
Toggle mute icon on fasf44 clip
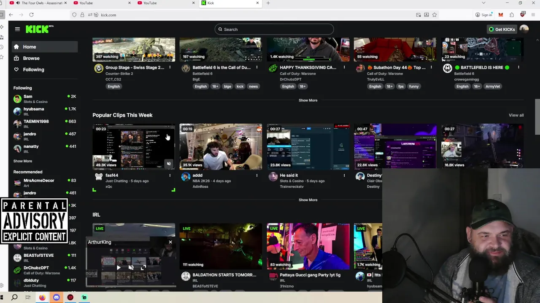pyautogui.click(x=169, y=164)
